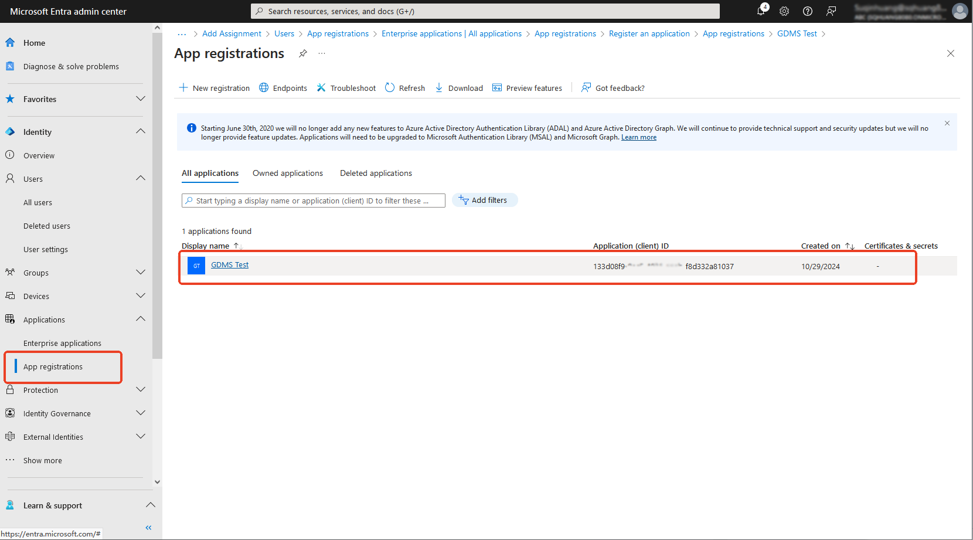Viewport: 973px width, 540px height.
Task: Click the External Identities icon
Action: [x=10, y=437]
